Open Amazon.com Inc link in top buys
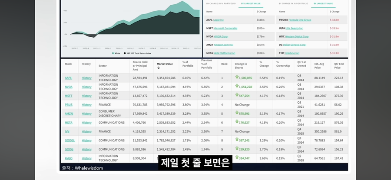 (223, 45)
